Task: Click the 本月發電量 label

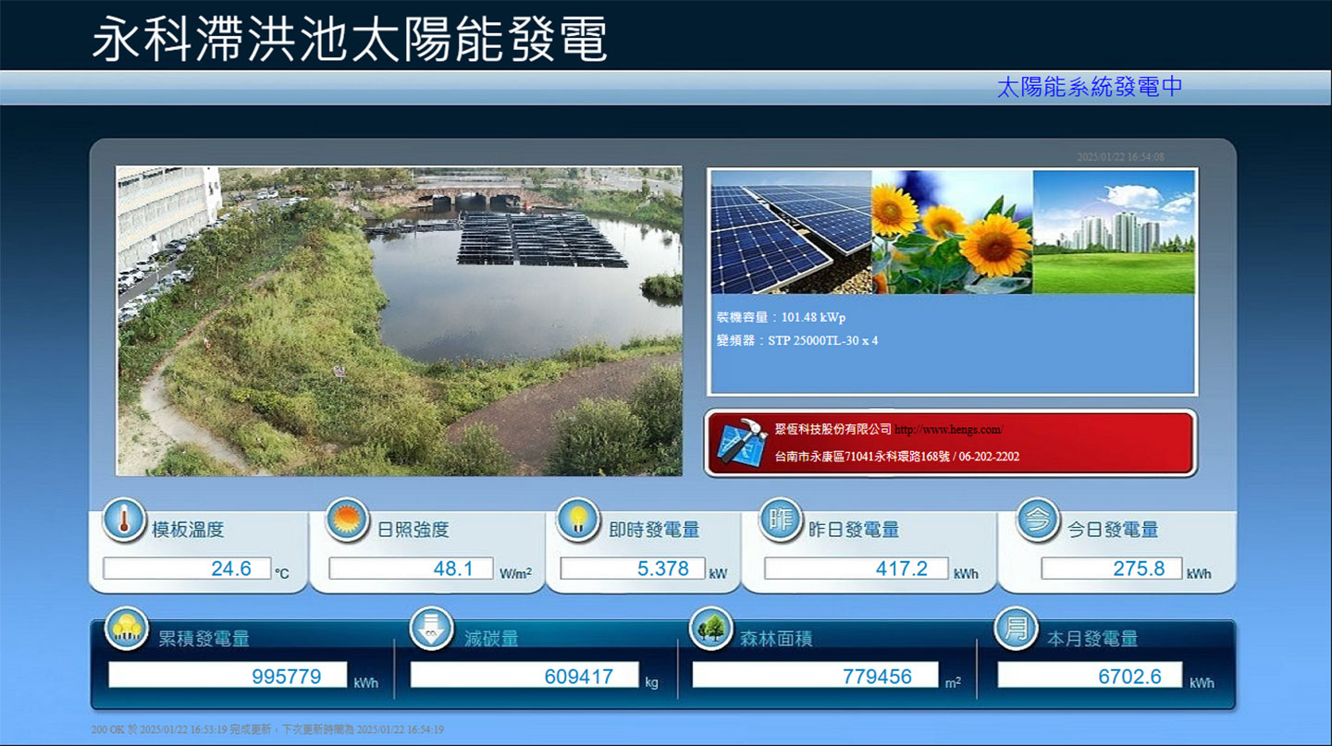Action: point(1092,639)
